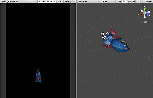
Task: Click the gizmo's center gray cube
Action: pos(145,13)
